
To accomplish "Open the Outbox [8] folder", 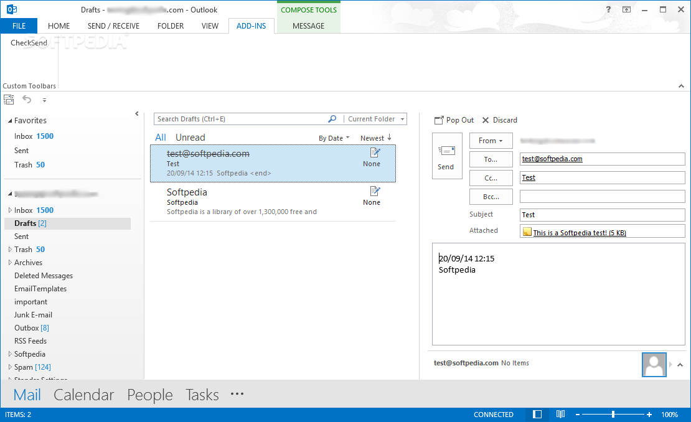I will [32, 328].
